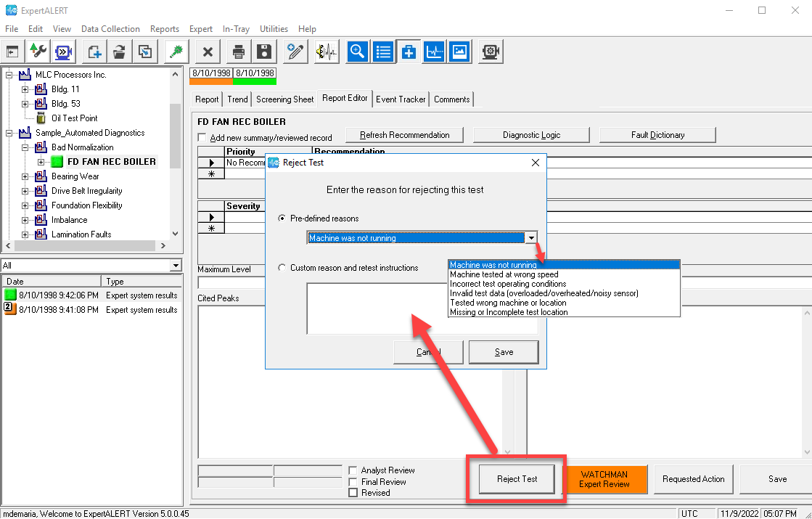Click the printer toolbar icon
The image size is (812, 519).
pyautogui.click(x=239, y=52)
